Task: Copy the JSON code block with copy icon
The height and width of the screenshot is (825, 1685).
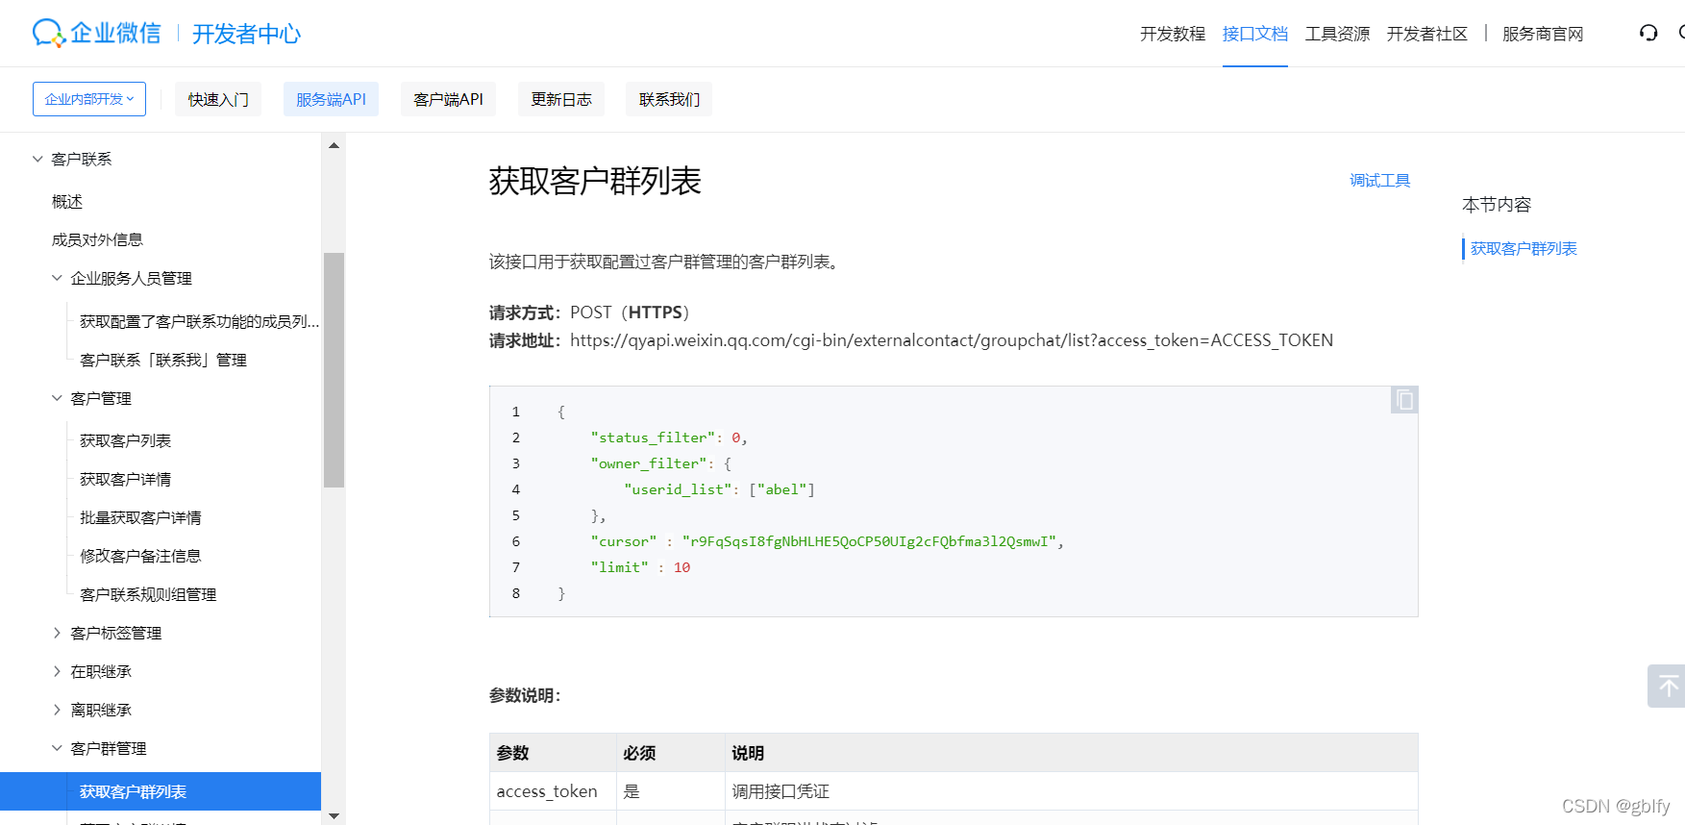Action: point(1404,400)
